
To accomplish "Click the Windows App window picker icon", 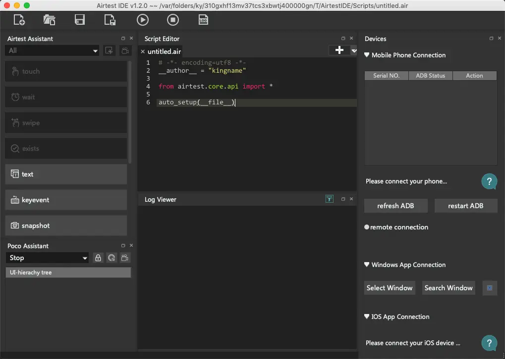I will (489, 288).
